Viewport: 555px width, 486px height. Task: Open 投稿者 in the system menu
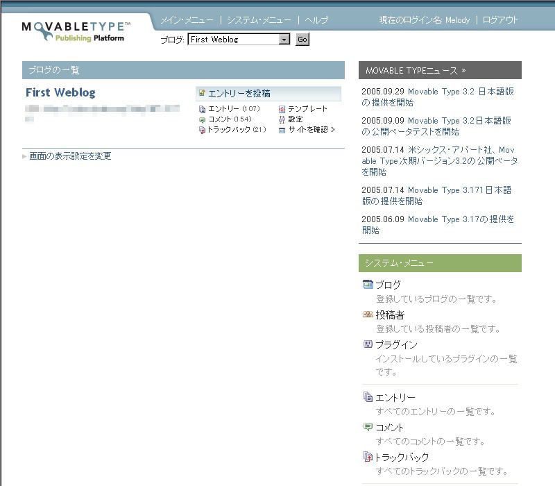(390, 315)
